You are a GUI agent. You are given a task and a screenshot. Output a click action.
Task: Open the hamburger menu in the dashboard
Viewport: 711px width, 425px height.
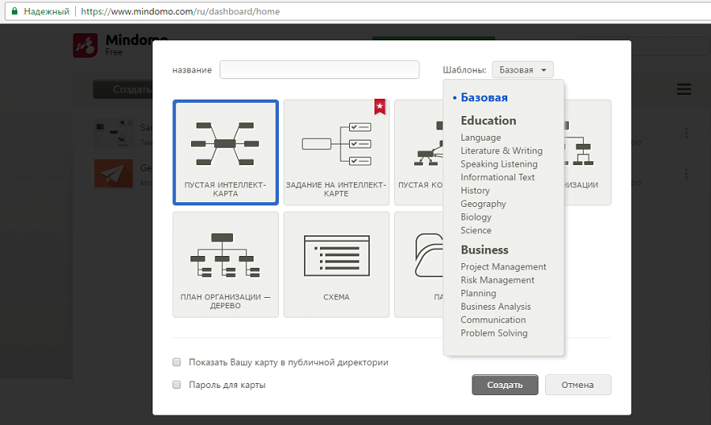point(684,89)
